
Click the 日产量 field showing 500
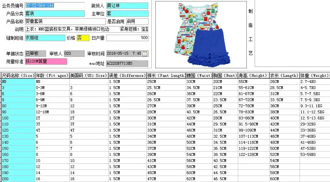coord(127,38)
